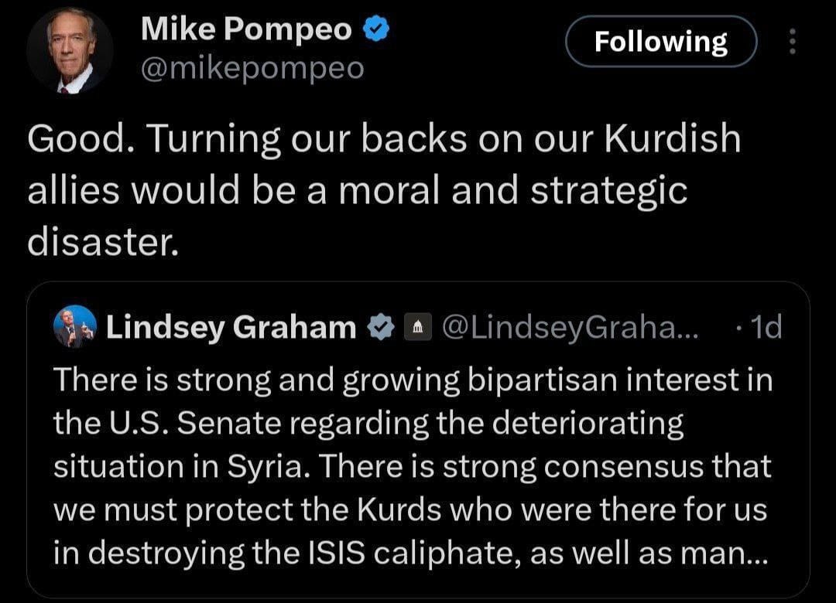
Task: Open Mike Pompeo's profile picture
Action: [70, 52]
